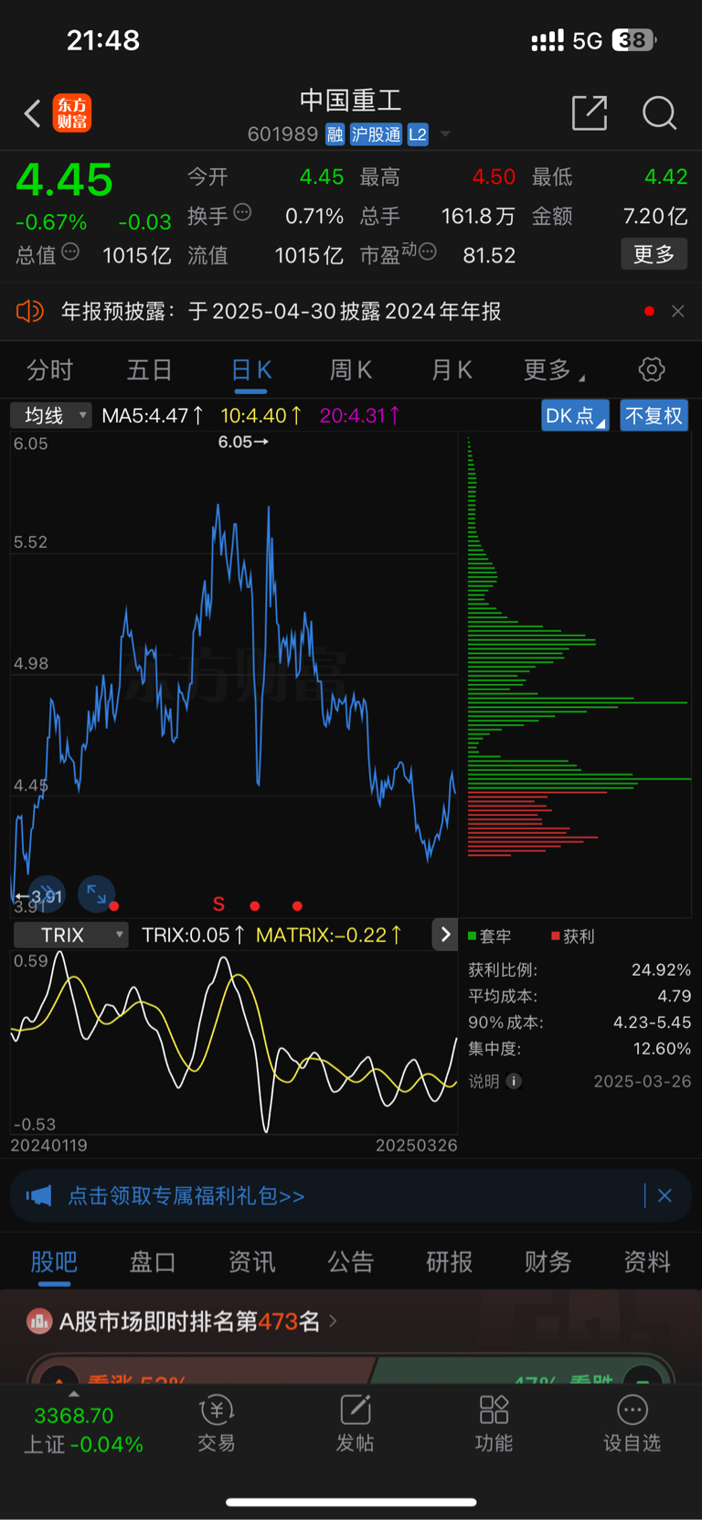Switch to 月K chart tab
The width and height of the screenshot is (702, 1520).
[x=452, y=370]
